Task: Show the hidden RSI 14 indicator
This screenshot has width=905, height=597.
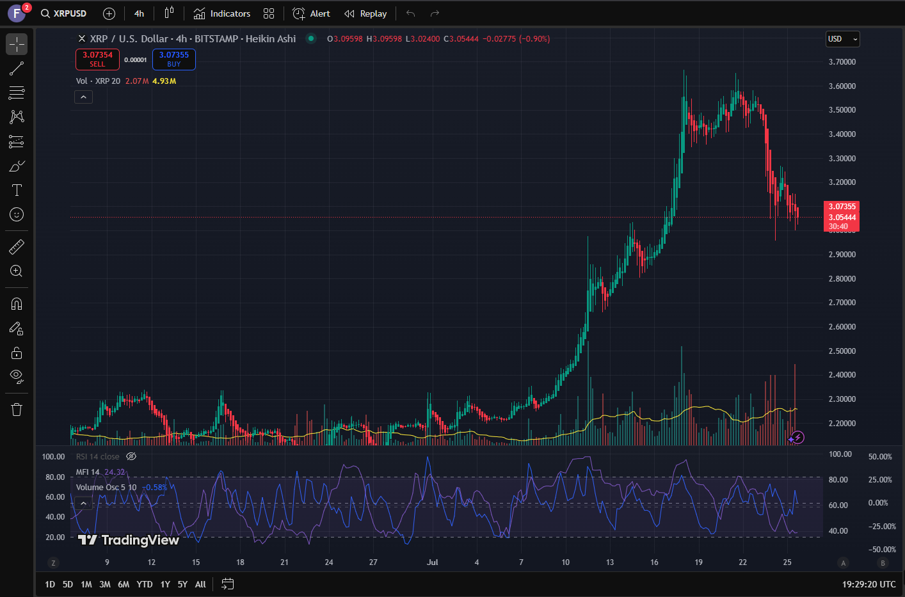Action: click(131, 456)
